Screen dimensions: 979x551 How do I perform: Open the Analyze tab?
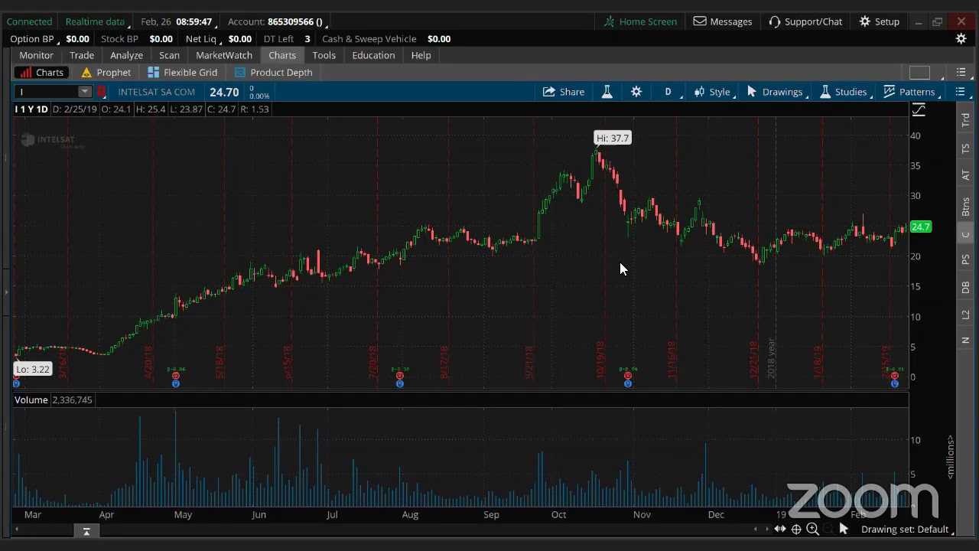coord(126,55)
